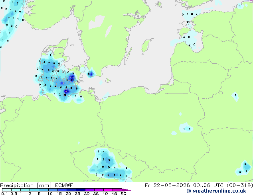Click the '(00+318)' forecast offset text
253x195 pixels.
click(240, 185)
